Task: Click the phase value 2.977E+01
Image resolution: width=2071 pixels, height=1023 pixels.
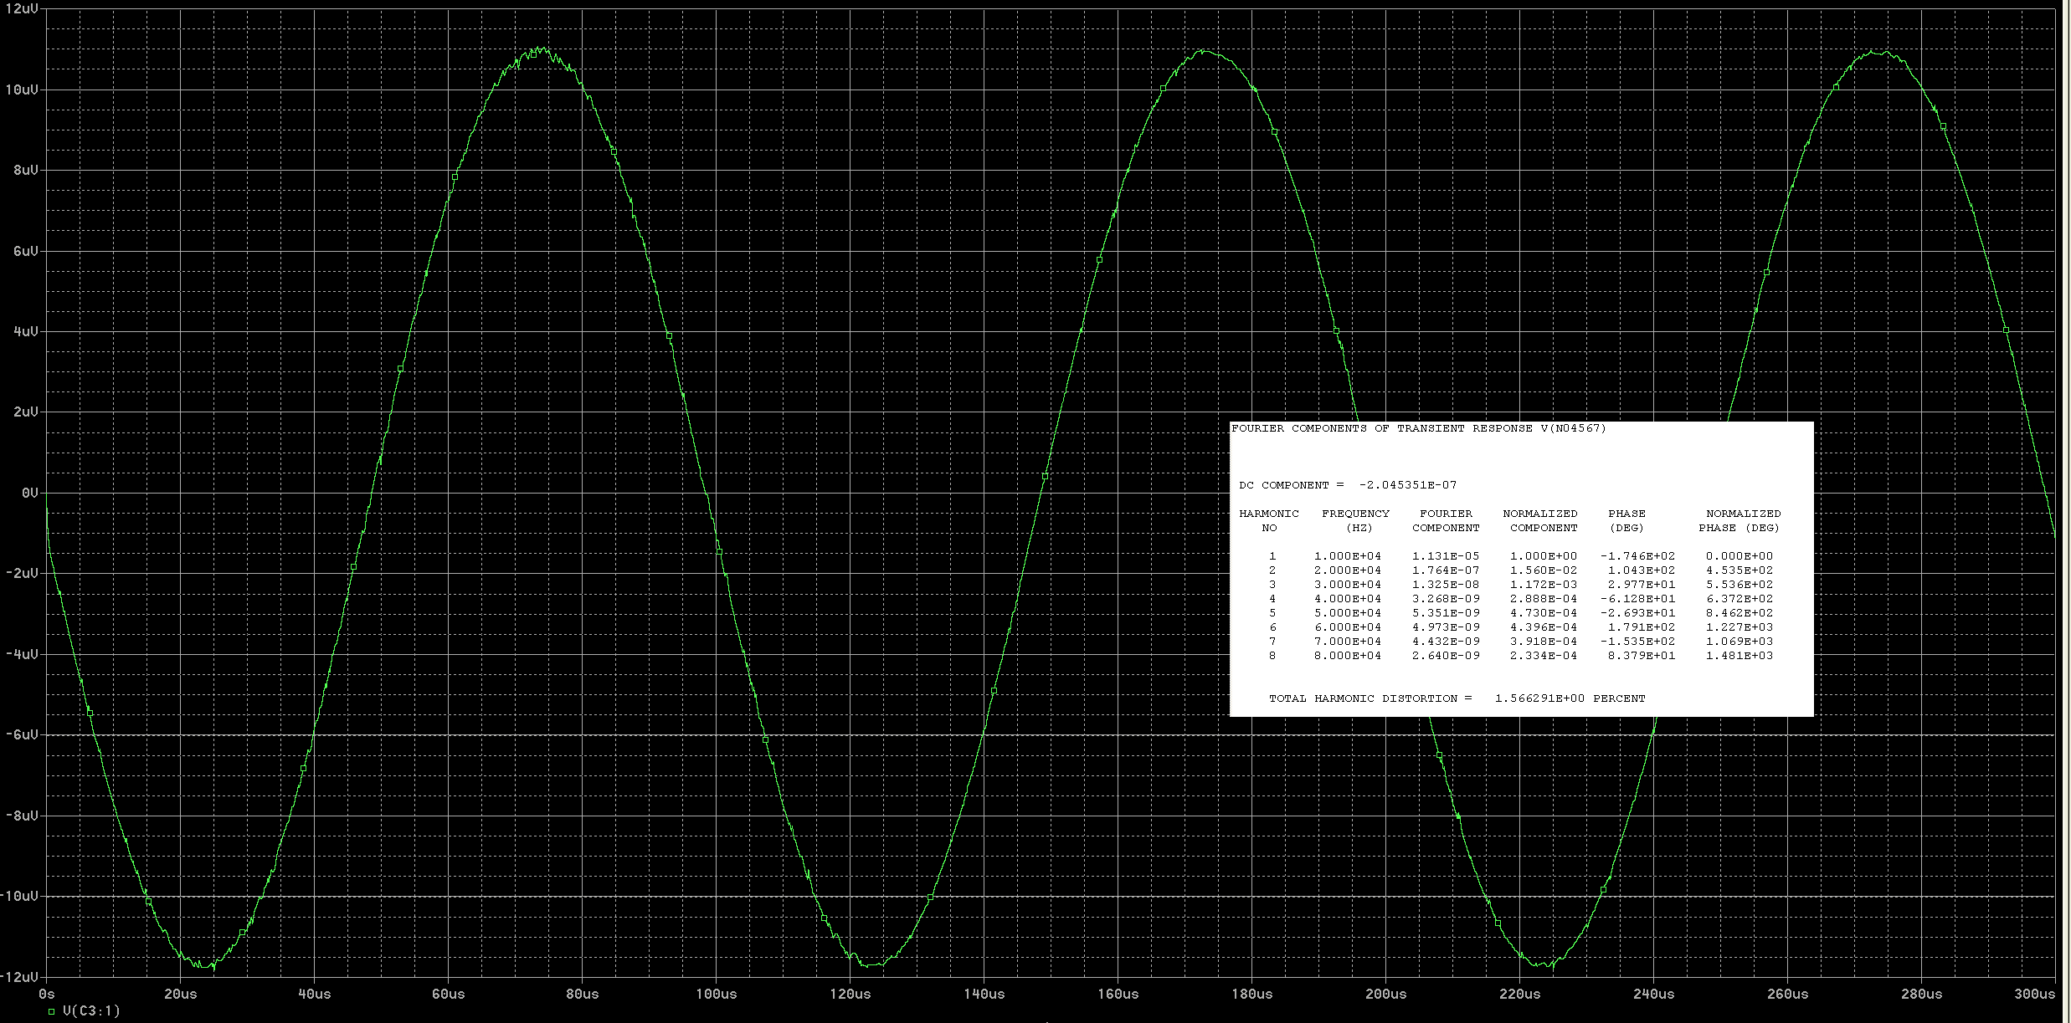Action: [1642, 585]
